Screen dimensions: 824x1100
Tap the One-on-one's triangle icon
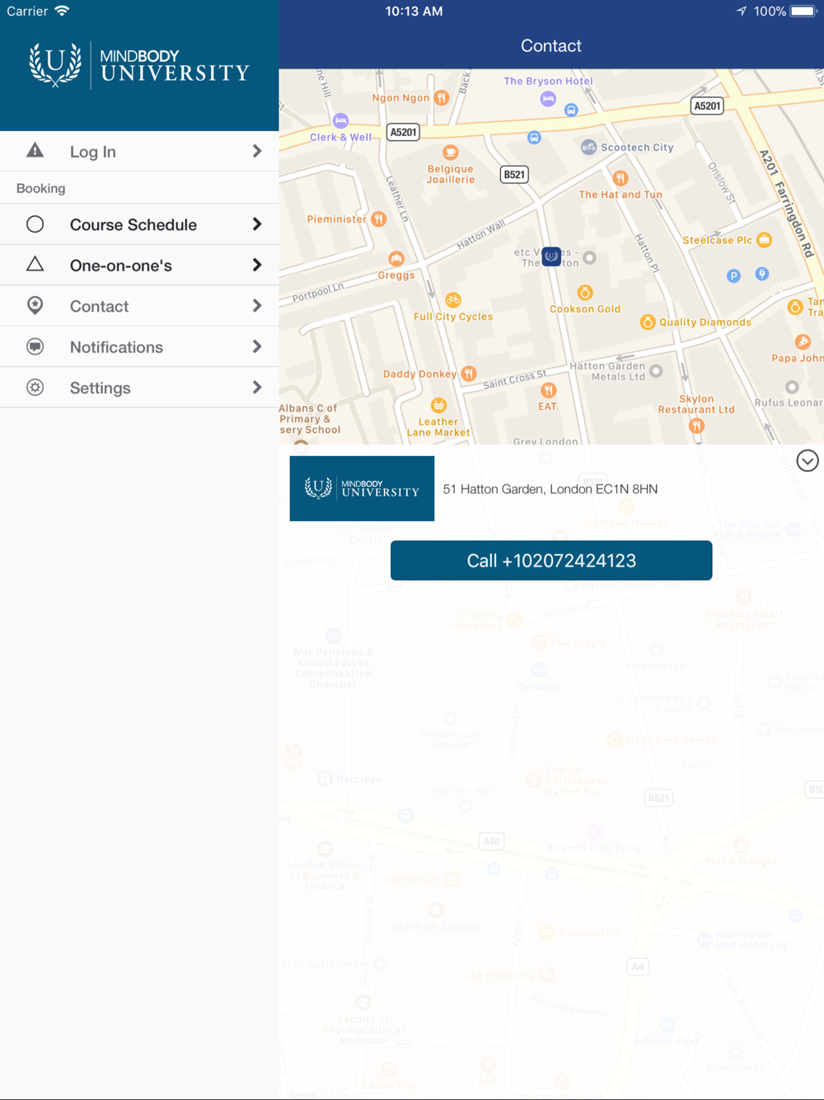coord(35,264)
